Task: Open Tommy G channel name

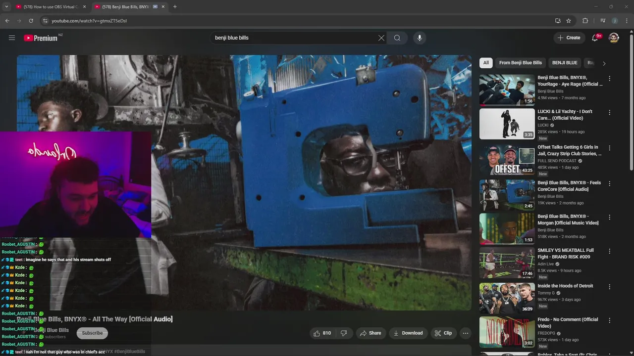Action: [x=546, y=293]
